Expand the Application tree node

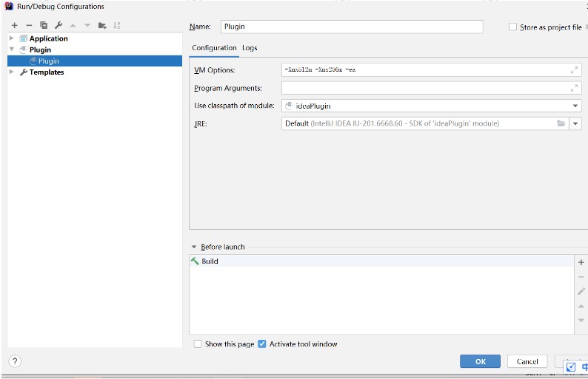tap(12, 38)
